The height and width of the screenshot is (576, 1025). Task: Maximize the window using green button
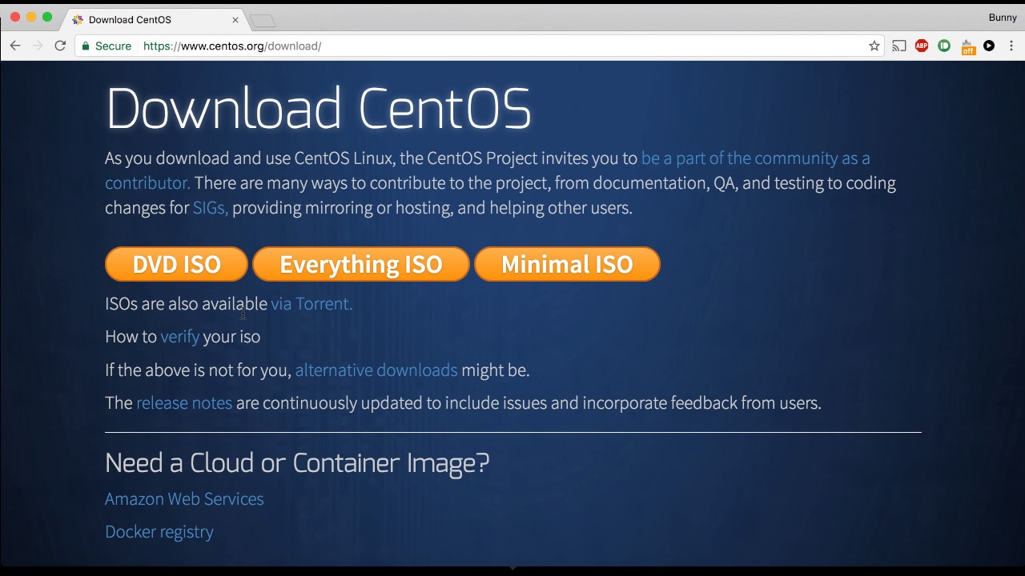point(47,17)
